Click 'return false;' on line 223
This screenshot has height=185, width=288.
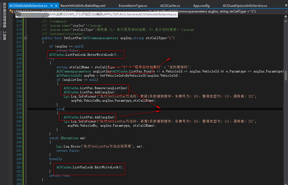click(x=68, y=51)
